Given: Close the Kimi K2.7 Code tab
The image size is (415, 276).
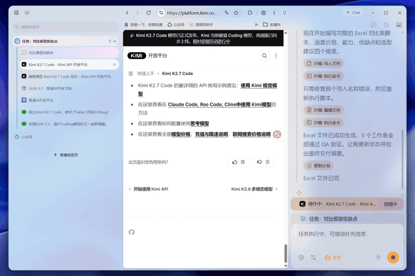Looking at the screenshot, I should point(114,64).
